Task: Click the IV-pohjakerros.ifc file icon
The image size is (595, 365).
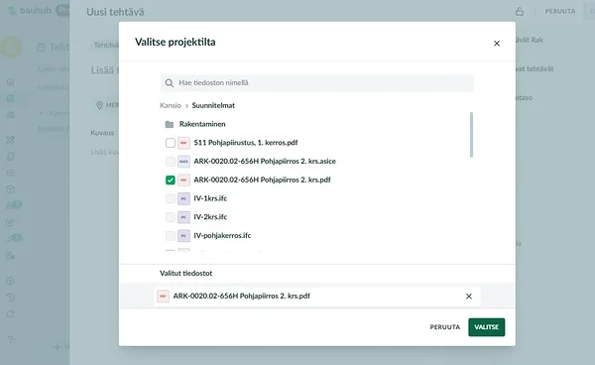Action: click(x=183, y=236)
